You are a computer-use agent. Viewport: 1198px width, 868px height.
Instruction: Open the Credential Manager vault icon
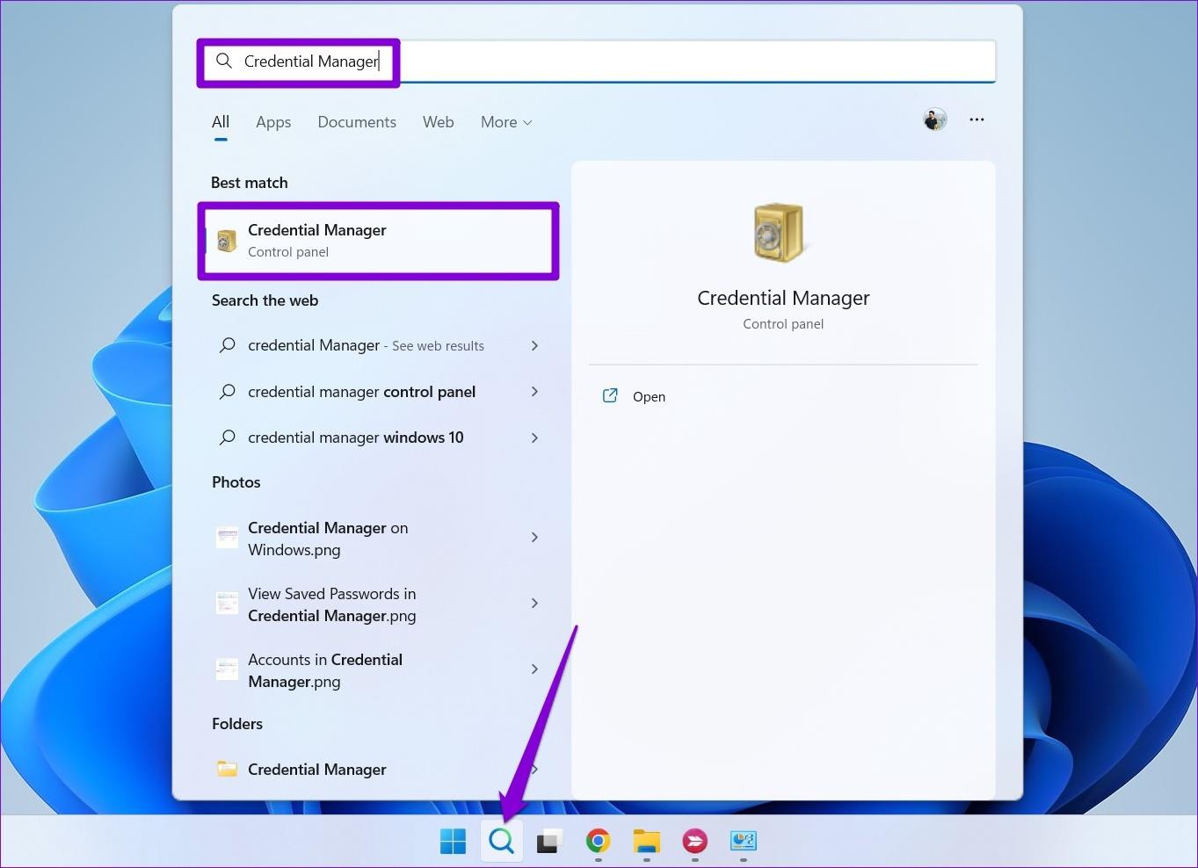(781, 231)
